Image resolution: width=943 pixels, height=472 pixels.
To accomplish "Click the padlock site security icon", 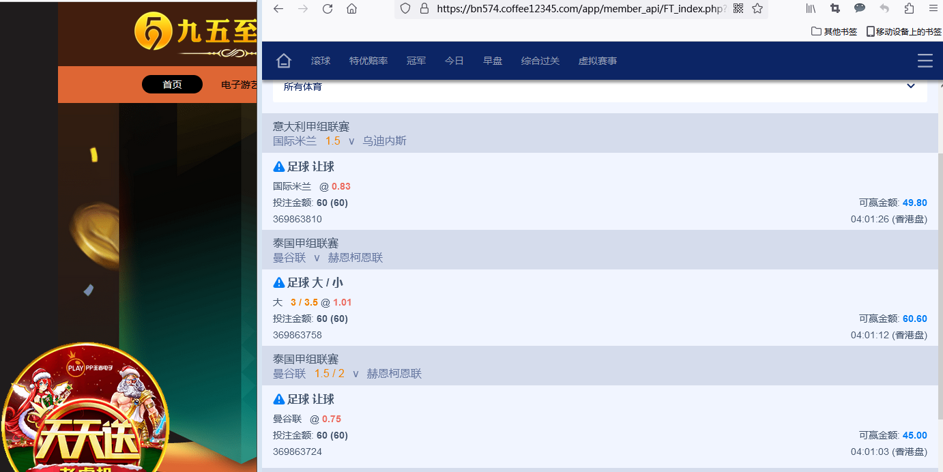I will coord(424,9).
